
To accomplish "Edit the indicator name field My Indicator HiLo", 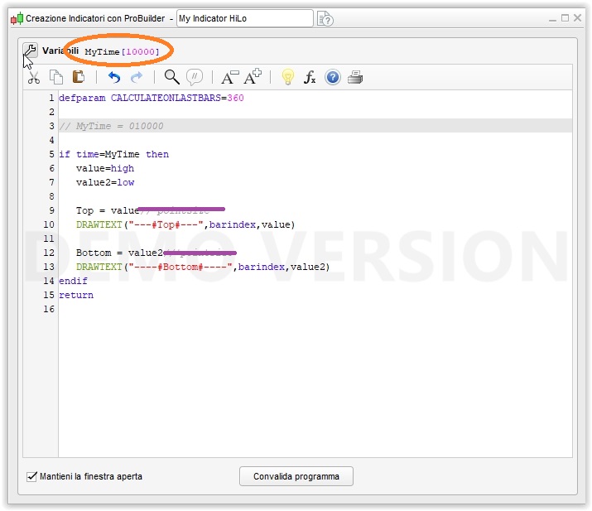I will (244, 18).
